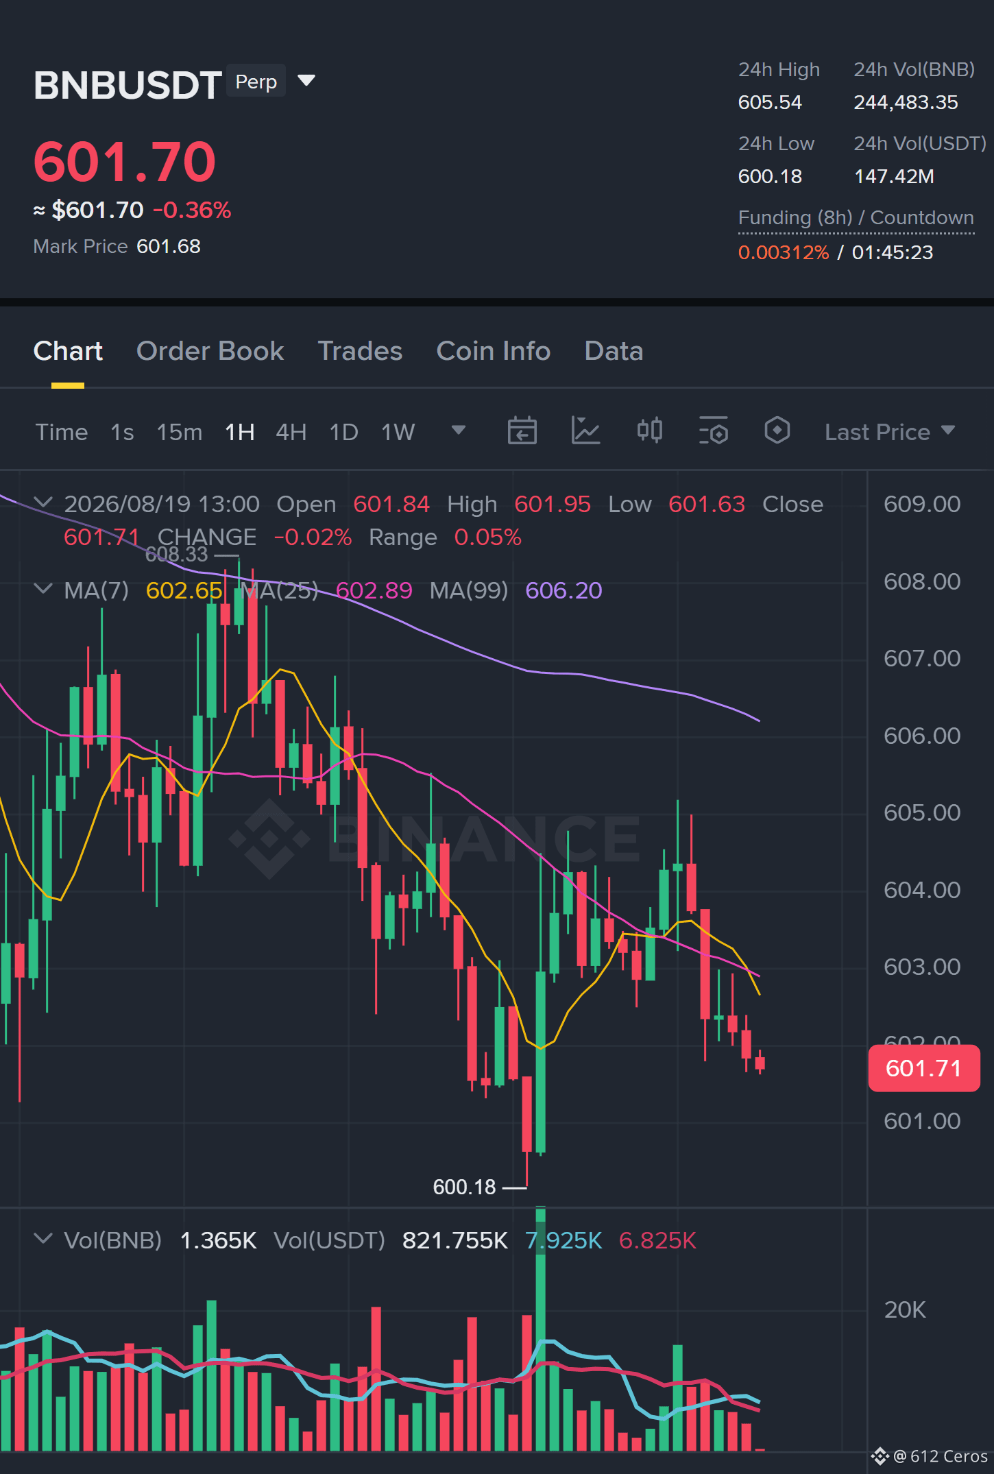
Task: Click the 20K volume axis label
Action: [905, 1309]
